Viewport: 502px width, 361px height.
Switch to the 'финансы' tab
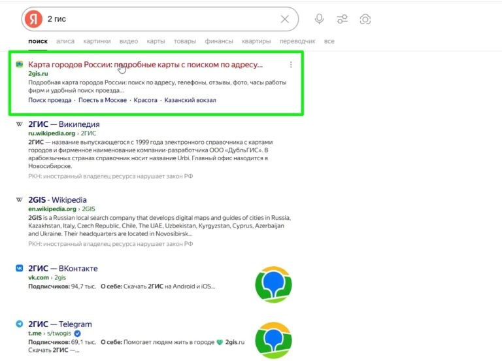[x=219, y=41]
